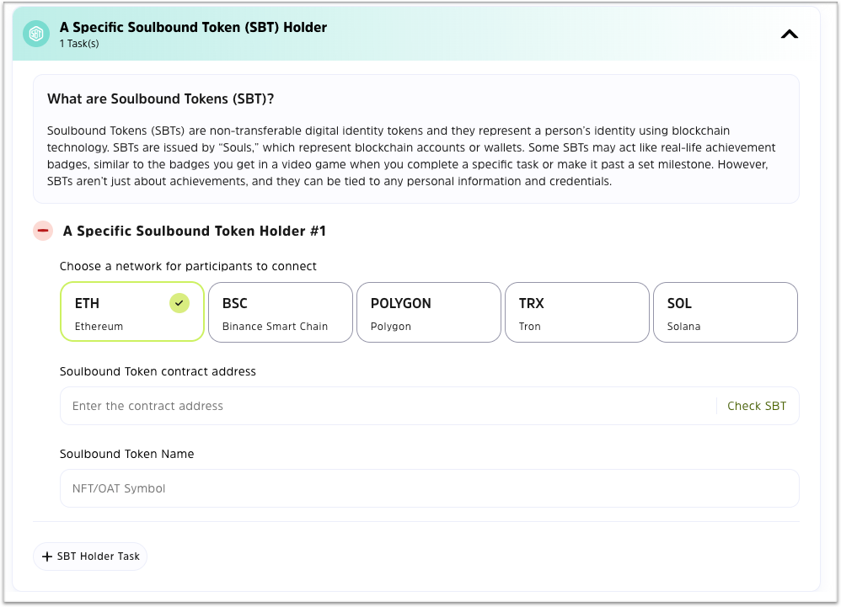Add another task with SBT Holder Task button
Screen dimensions: 841x607
(90, 556)
